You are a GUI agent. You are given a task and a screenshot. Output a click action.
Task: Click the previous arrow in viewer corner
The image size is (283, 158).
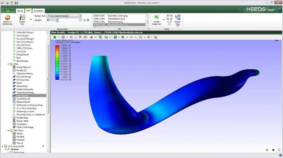(x=267, y=150)
